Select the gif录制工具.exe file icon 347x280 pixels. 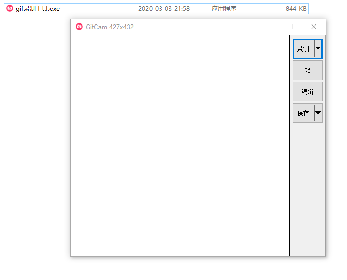click(10, 8)
